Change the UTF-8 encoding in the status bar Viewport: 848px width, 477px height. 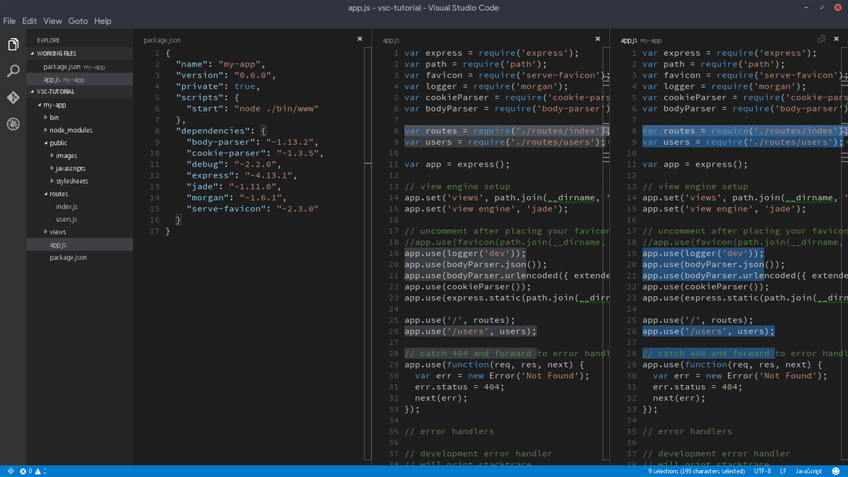pyautogui.click(x=762, y=470)
